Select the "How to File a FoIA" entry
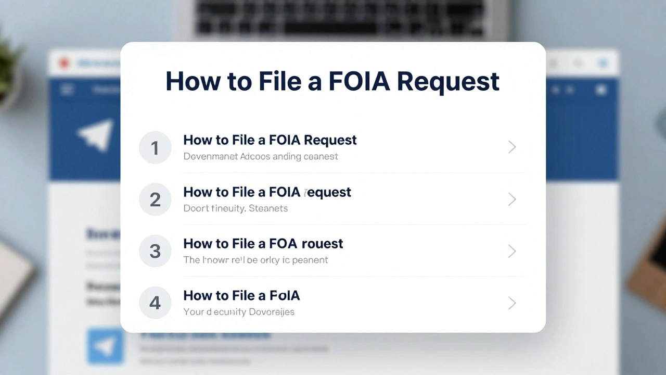The image size is (666, 375). 241,296
